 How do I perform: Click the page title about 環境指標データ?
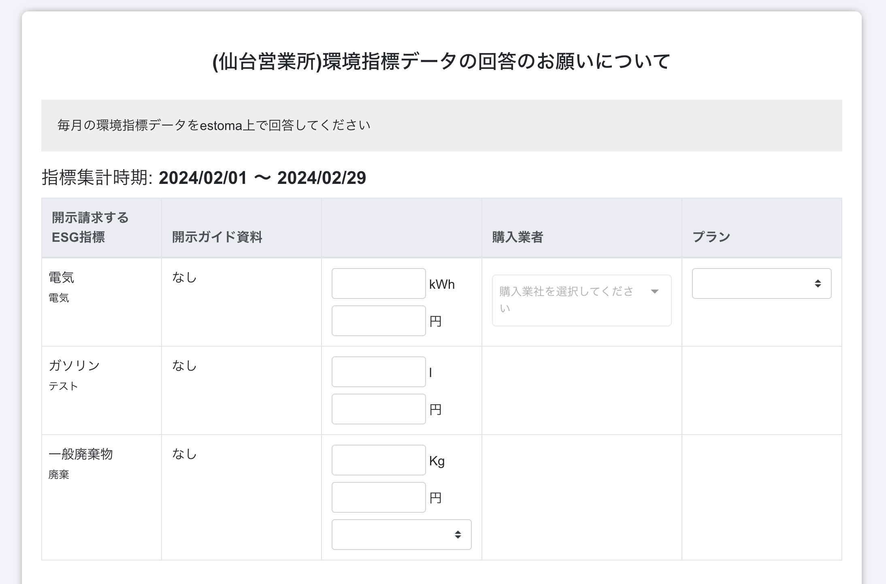(x=441, y=61)
